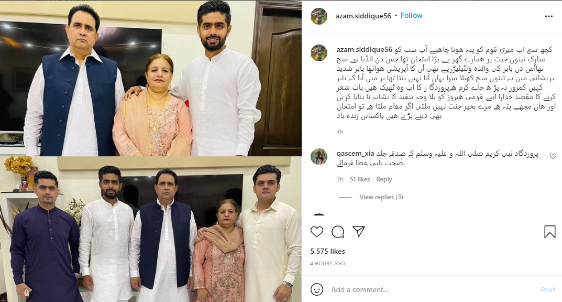Open qascem_xia's profile picture
The image size is (562, 302).
(319, 157)
